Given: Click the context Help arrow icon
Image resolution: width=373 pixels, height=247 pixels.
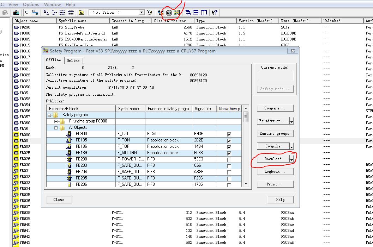Looking at the screenshot, I should 214,13.
